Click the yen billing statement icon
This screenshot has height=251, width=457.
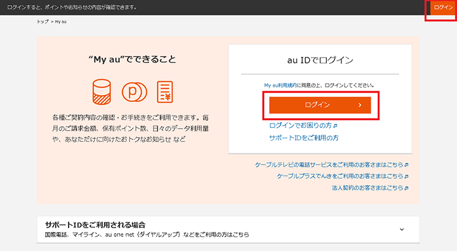click(x=165, y=92)
